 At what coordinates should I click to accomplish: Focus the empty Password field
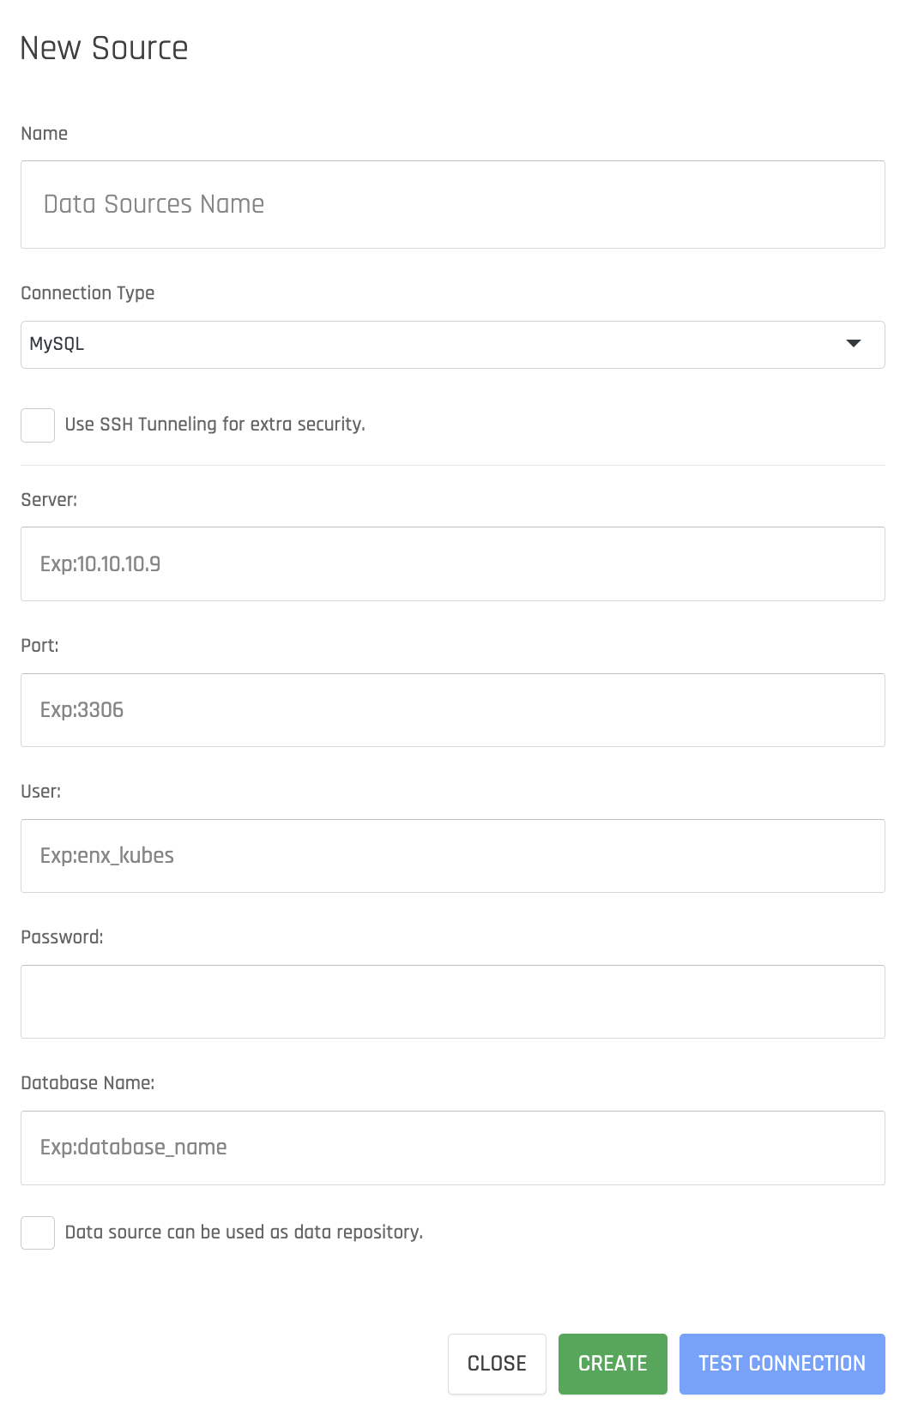coord(453,1002)
